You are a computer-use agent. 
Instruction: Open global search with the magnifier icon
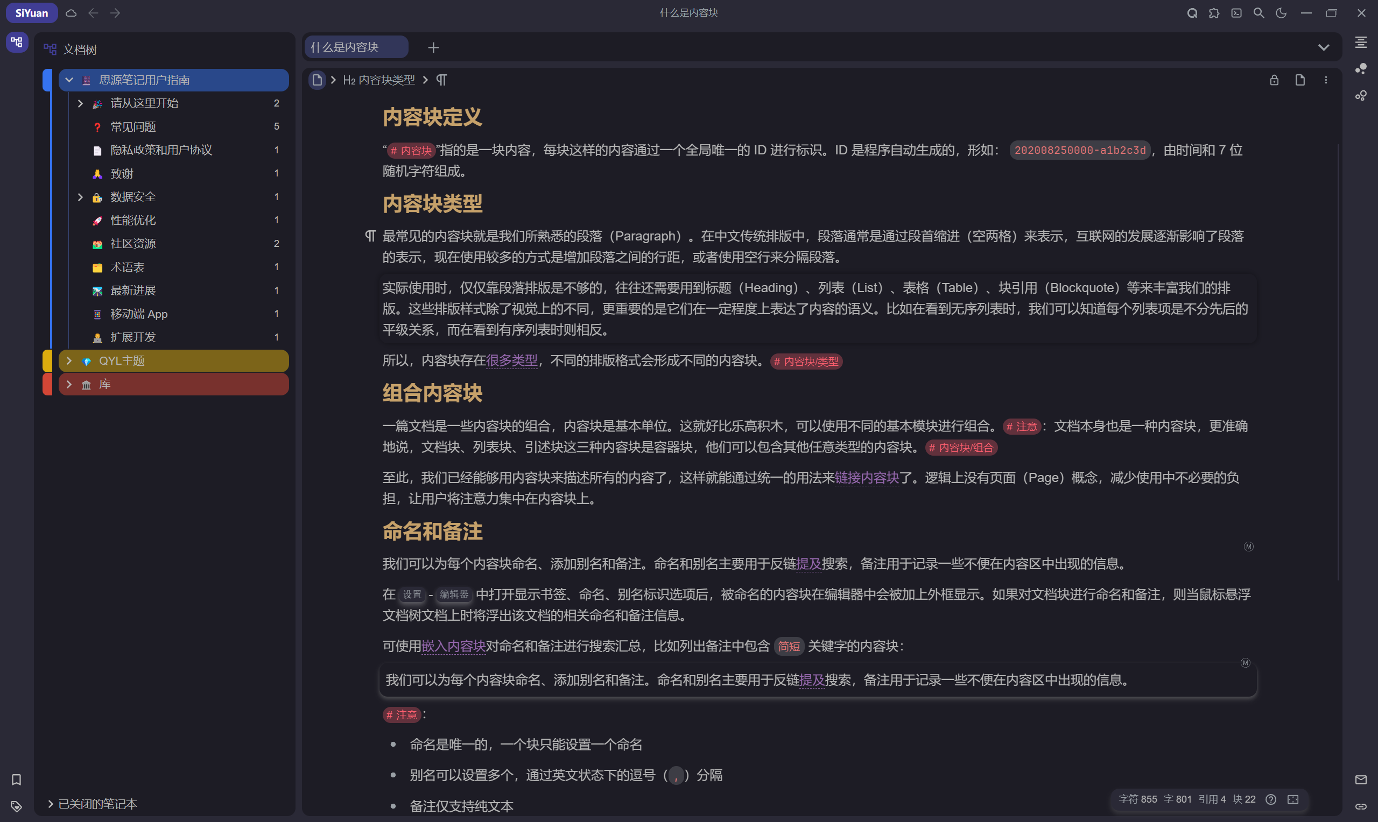pyautogui.click(x=1259, y=13)
